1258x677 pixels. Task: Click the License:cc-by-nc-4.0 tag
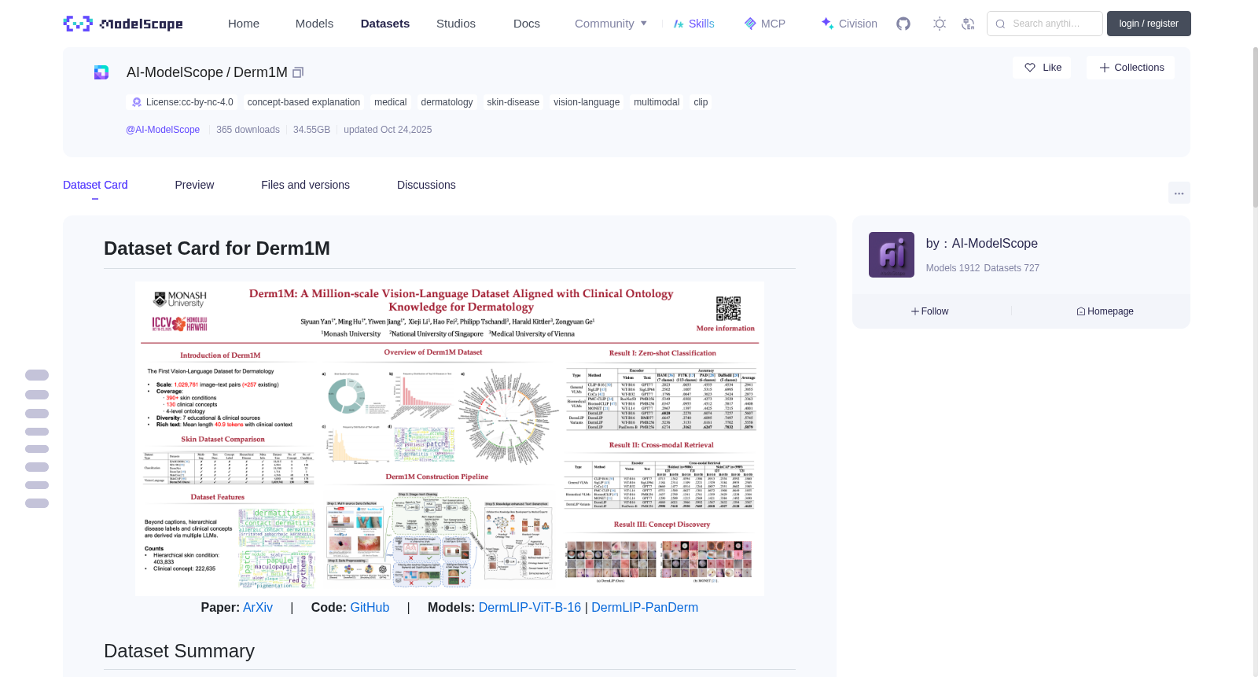182,102
